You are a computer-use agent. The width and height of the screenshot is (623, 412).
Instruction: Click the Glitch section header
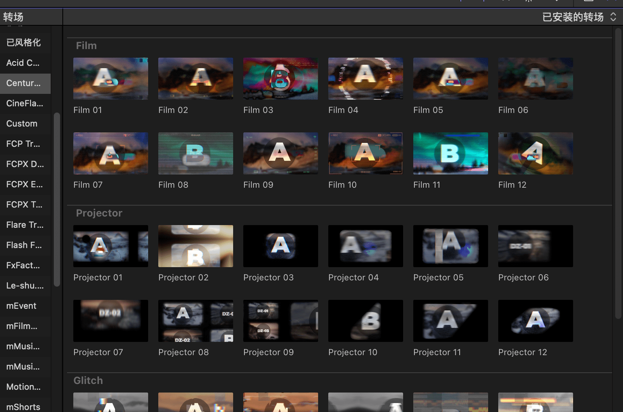(x=88, y=381)
